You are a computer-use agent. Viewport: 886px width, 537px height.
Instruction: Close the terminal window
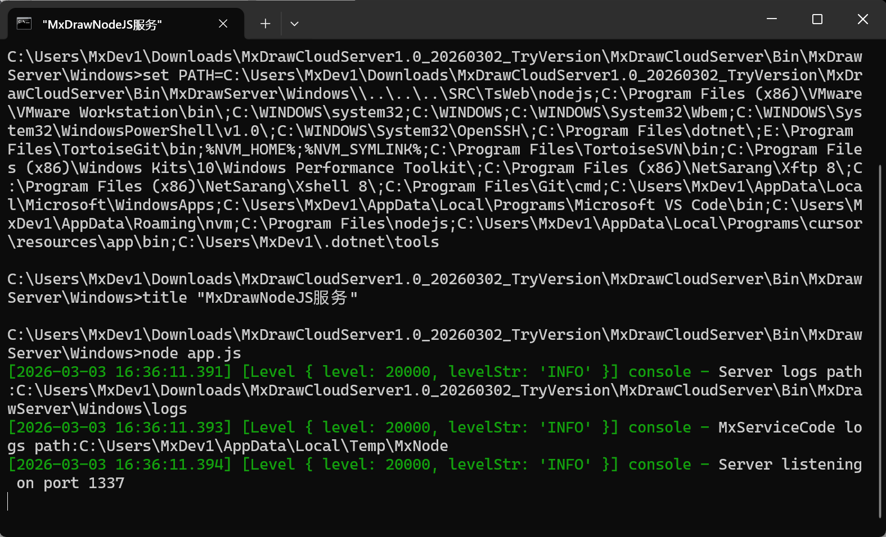coord(862,19)
